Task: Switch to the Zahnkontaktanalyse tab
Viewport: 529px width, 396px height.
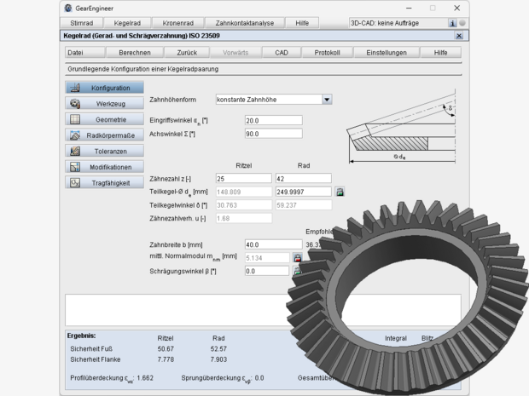Action: pos(245,23)
